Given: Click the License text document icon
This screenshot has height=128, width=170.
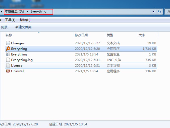Looking at the screenshot, I should [8, 65].
